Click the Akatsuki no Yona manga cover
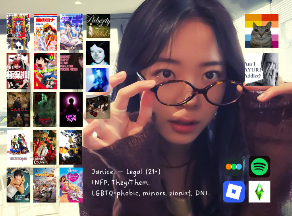292x216 pixels. pyautogui.click(x=45, y=33)
